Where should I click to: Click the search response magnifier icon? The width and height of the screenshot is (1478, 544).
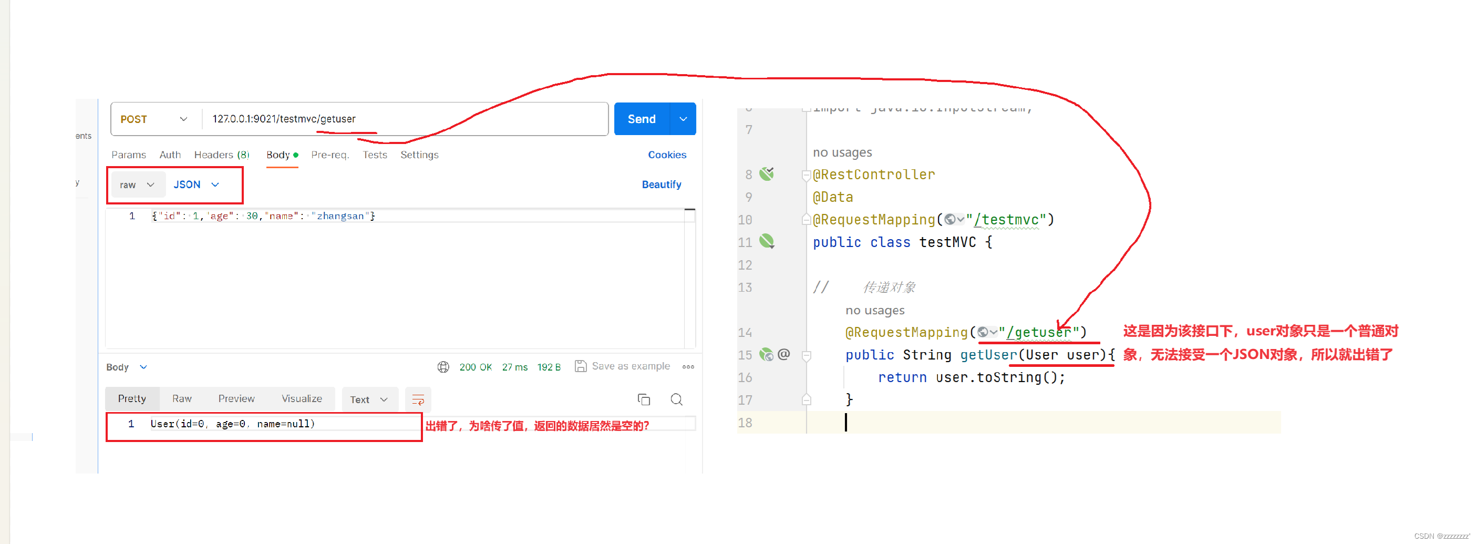[676, 400]
